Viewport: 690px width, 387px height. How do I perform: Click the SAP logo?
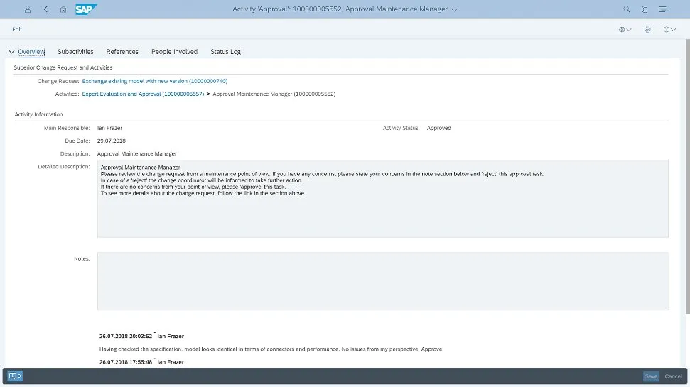tap(87, 9)
